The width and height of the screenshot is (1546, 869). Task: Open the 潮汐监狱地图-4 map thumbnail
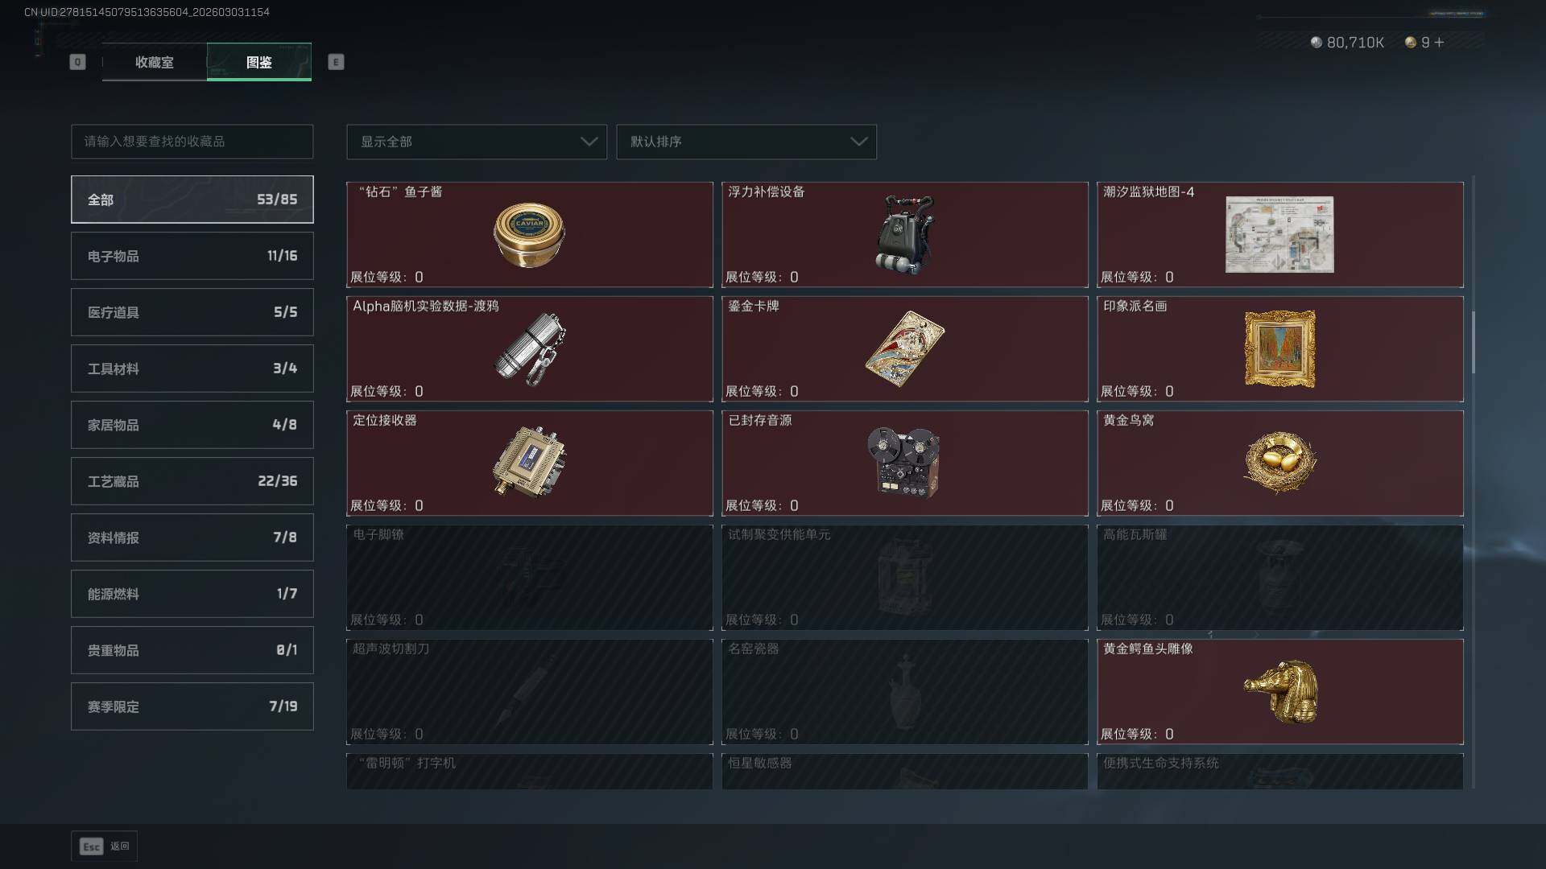pos(1279,234)
